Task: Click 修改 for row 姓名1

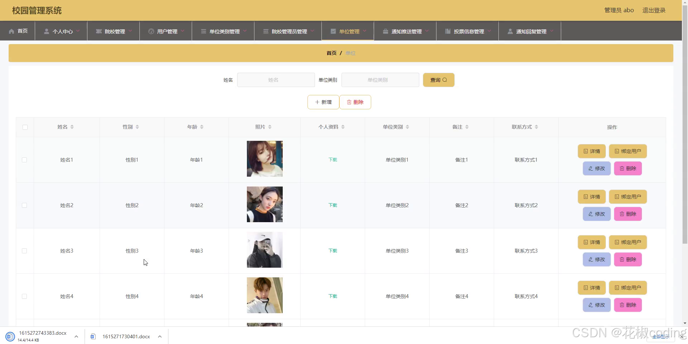Action: [597, 168]
